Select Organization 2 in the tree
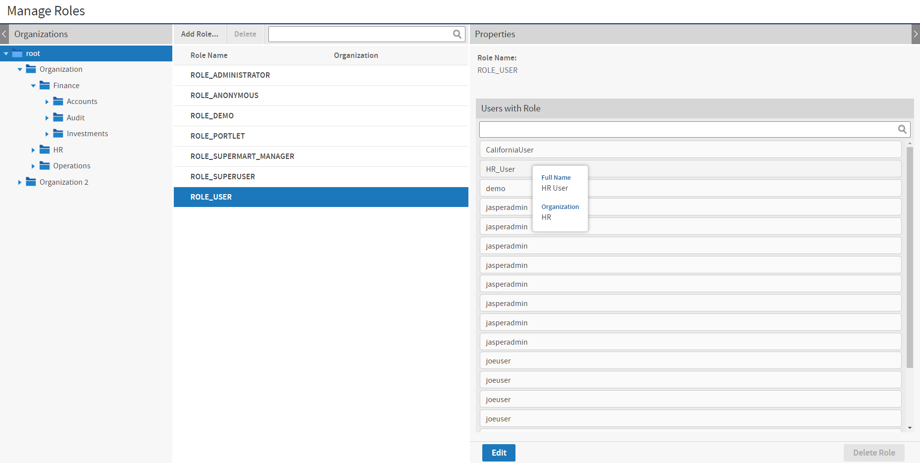This screenshot has width=920, height=463. click(64, 182)
